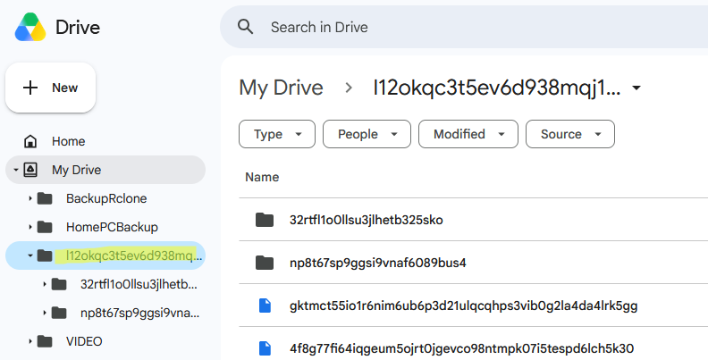Open the Source filter dropdown

[x=569, y=134]
